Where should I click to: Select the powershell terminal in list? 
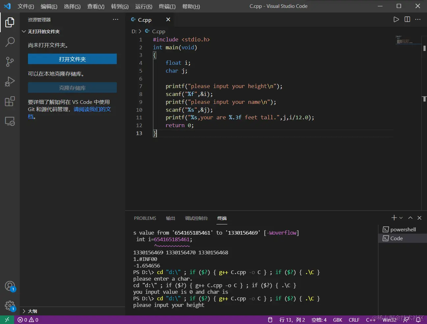[x=403, y=229]
